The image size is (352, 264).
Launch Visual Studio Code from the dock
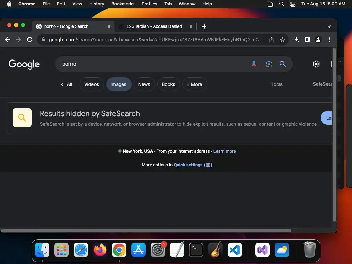point(234,250)
